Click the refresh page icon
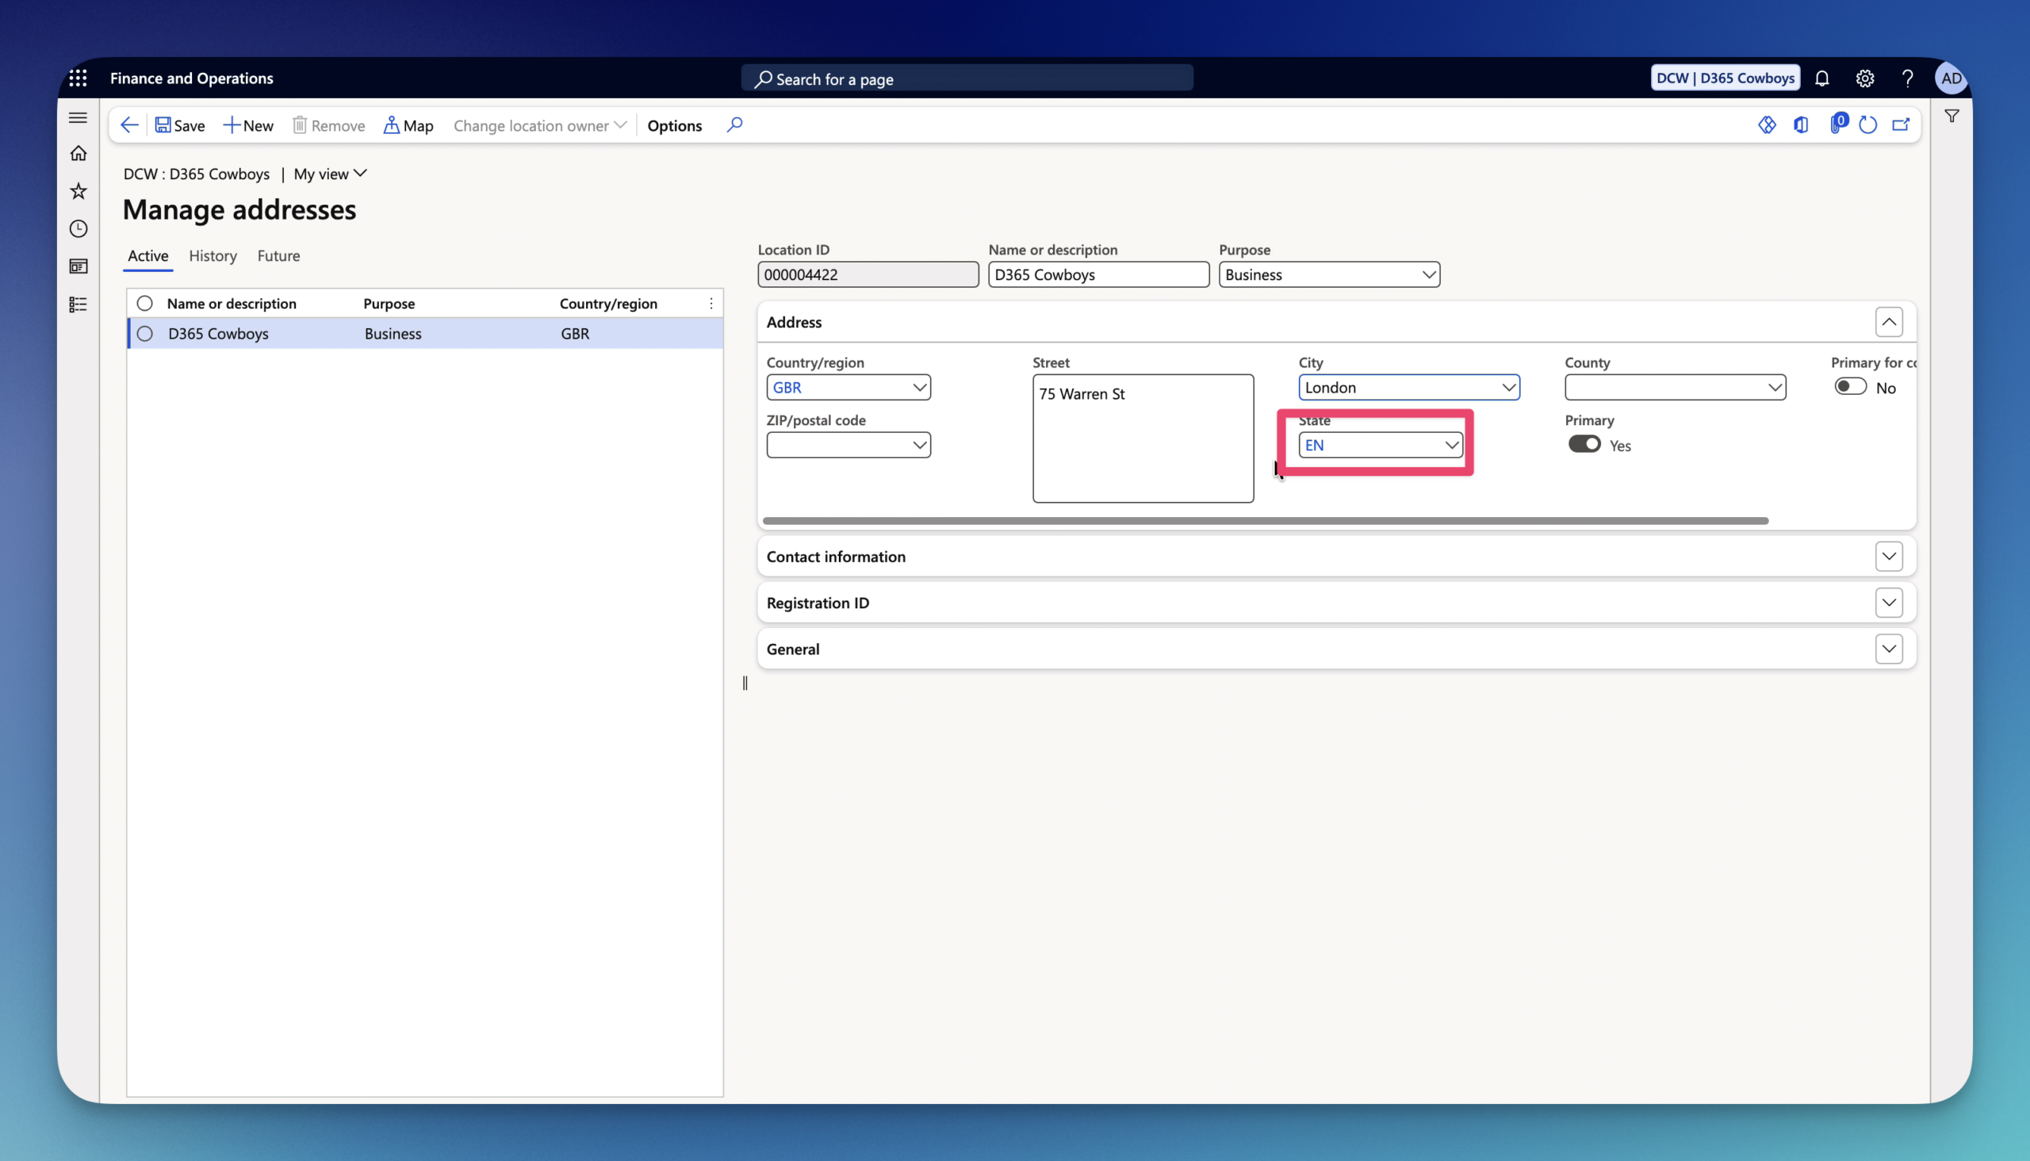 [1867, 125]
